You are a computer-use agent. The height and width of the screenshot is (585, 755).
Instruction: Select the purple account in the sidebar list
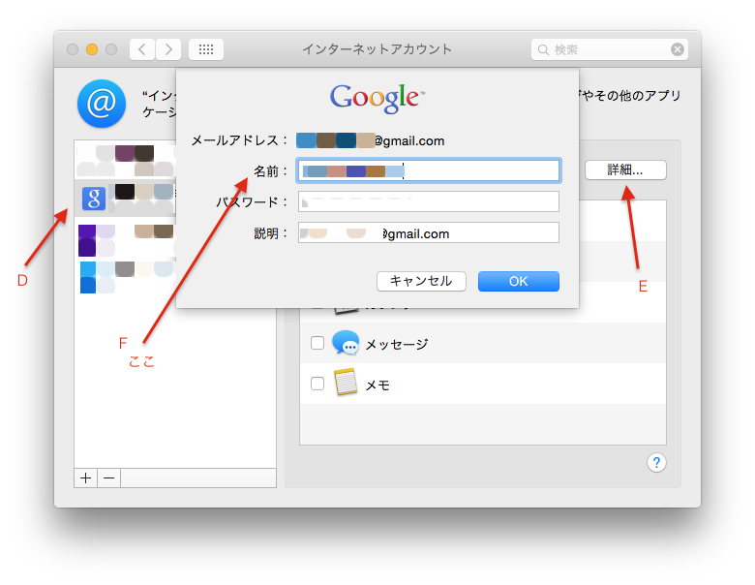[x=125, y=240]
